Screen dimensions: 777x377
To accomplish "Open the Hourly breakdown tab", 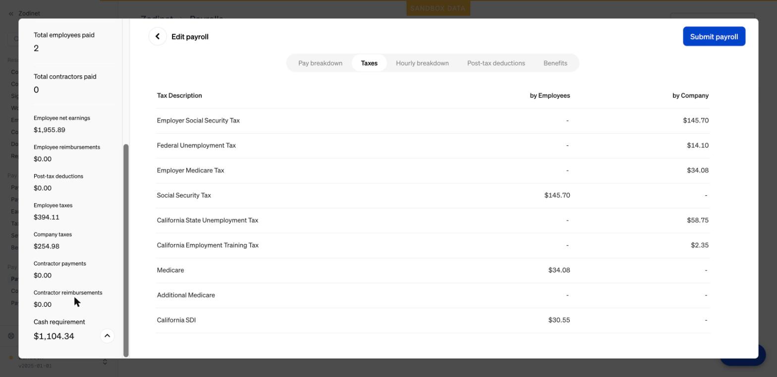I will pos(422,63).
